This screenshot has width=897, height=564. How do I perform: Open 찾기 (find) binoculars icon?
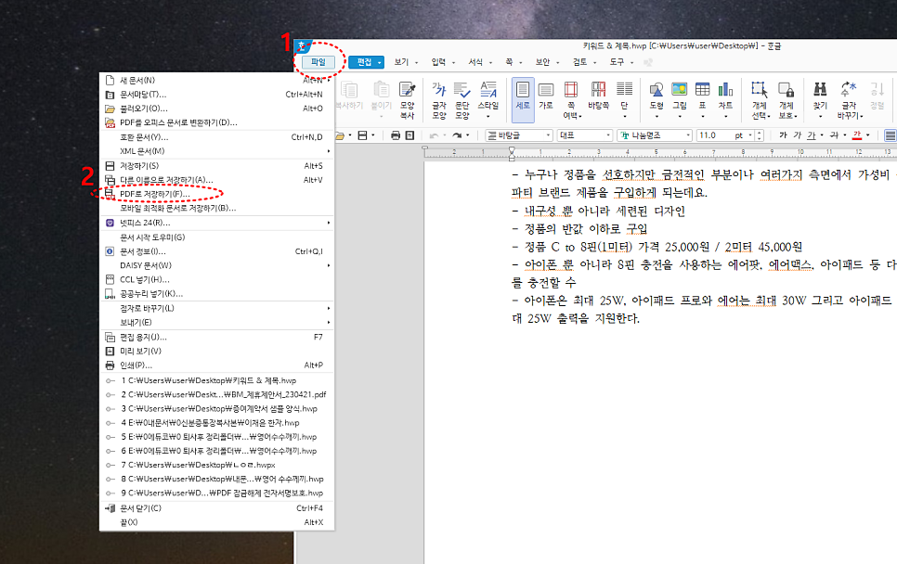click(x=820, y=95)
